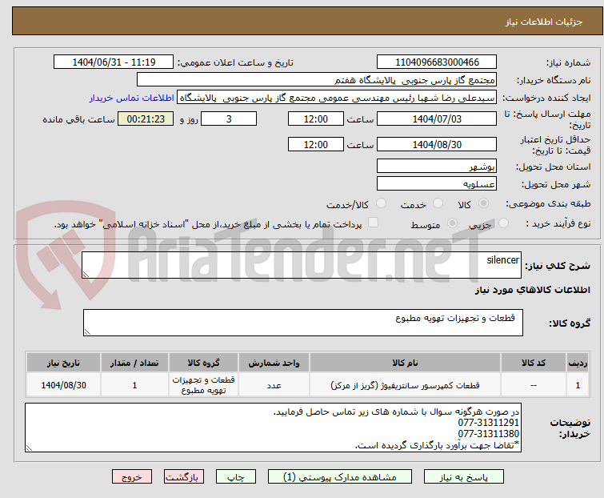Viewport: 604px width, 498px height.
Task: Open مشاهده مدارک پیوستی (1) attachments
Action: [x=340, y=477]
